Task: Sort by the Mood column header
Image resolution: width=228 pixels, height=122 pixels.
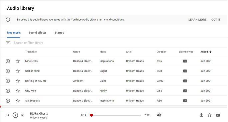Action: point(103,52)
